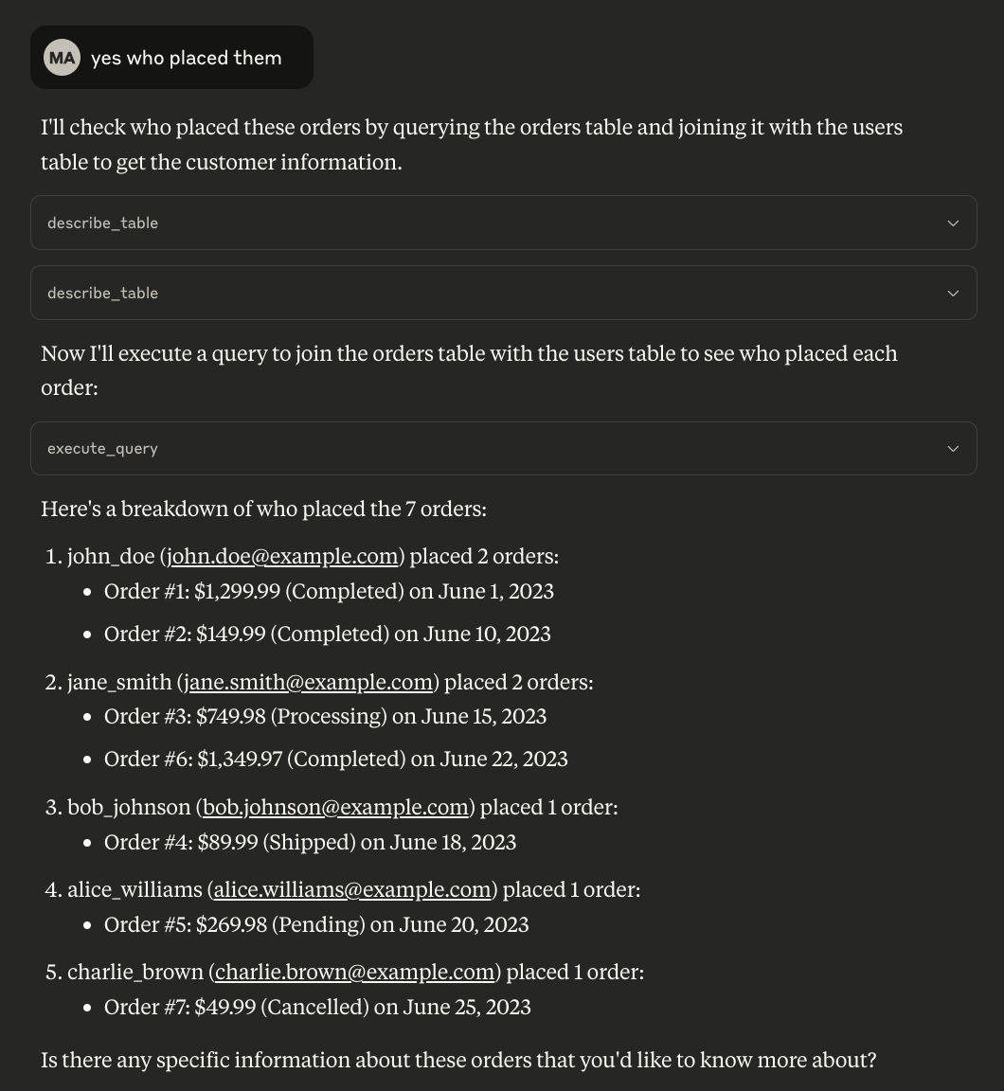
Task: Click the execute_query tool label
Action: 102,449
